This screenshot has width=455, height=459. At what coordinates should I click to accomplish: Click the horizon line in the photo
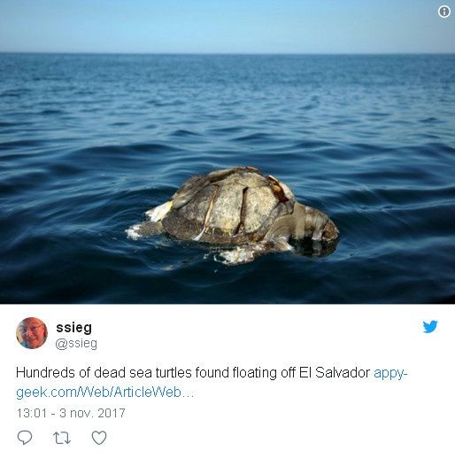(227, 53)
